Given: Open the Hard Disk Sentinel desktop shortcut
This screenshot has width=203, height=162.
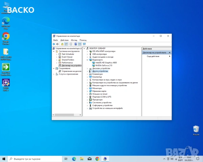Looking at the screenshot, I should [x=6, y=70].
